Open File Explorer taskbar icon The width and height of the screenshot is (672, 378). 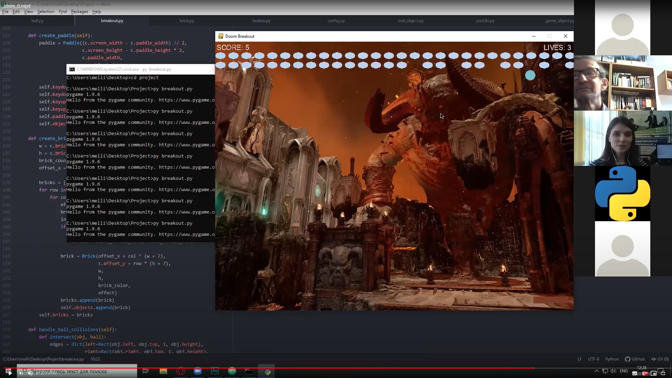point(163,371)
